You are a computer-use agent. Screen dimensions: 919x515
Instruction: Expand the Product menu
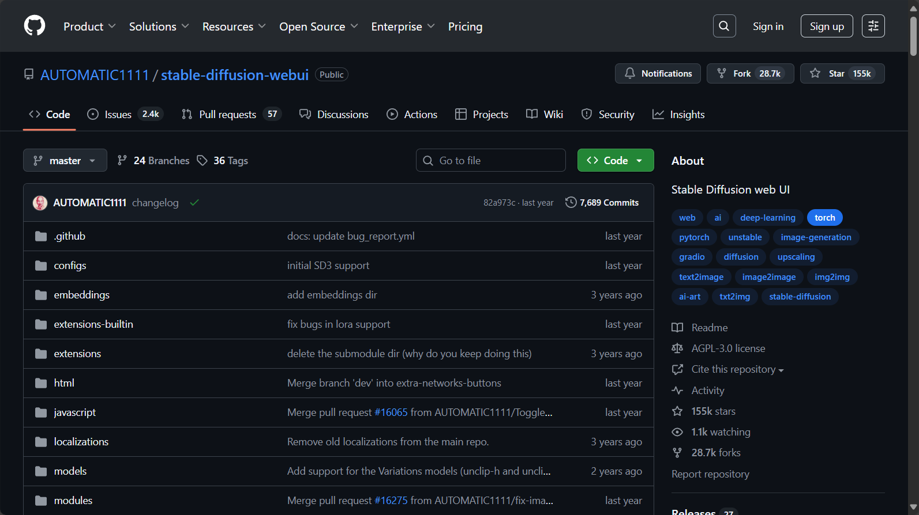coord(89,26)
